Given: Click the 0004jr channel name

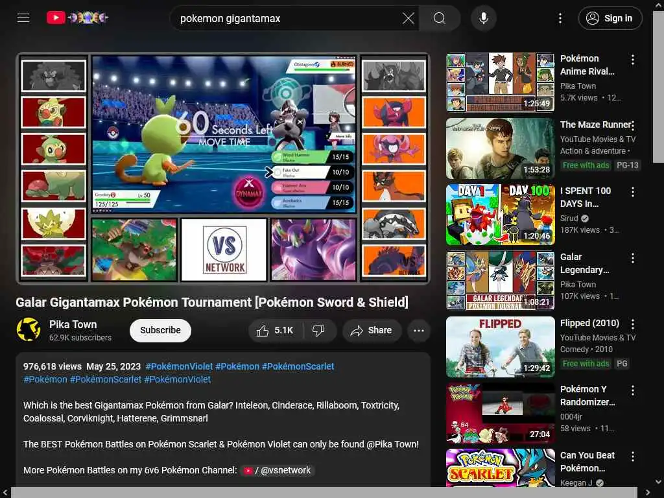Looking at the screenshot, I should 571,417.
